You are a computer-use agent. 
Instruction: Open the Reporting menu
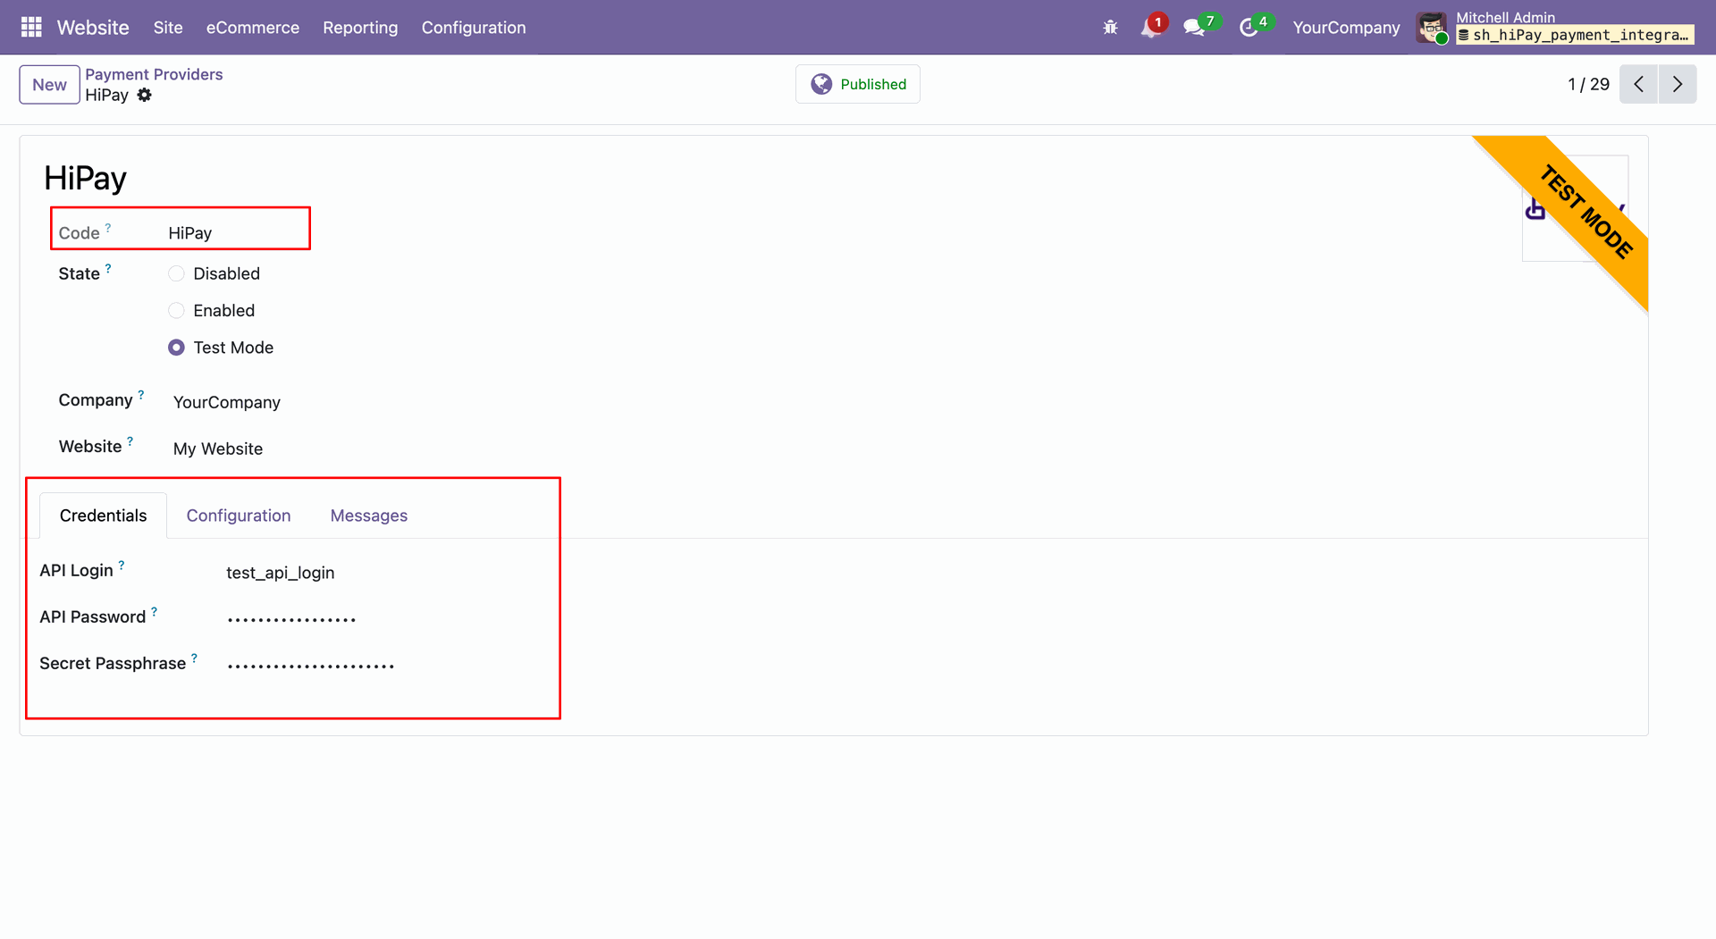tap(360, 28)
